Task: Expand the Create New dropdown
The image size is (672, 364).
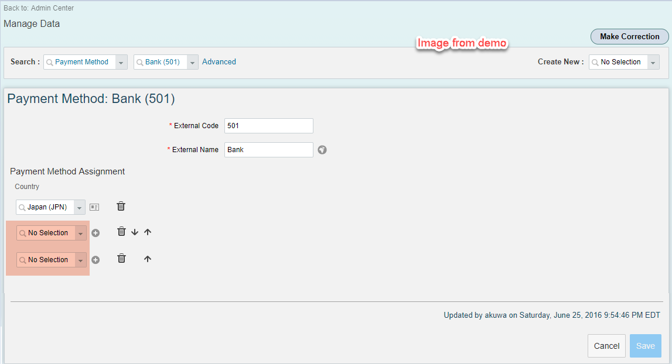Action: [x=653, y=63]
